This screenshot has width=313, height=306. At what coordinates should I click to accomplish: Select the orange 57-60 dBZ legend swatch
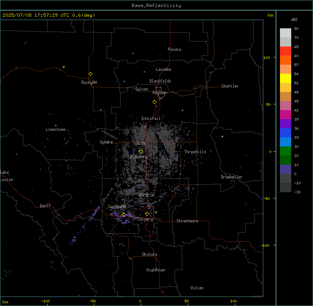[285, 60]
